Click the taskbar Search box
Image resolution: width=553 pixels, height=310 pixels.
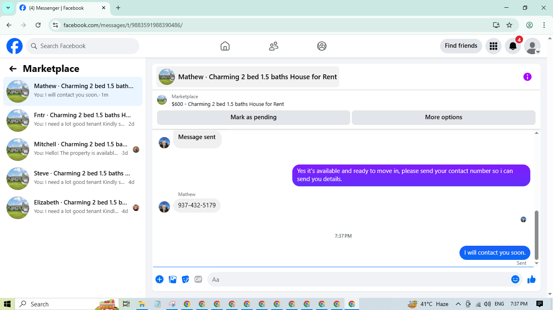(67, 304)
